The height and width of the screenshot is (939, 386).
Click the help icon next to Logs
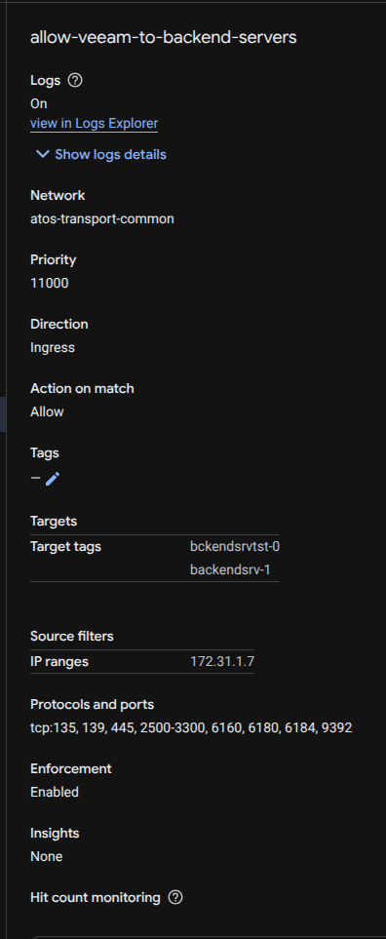click(75, 80)
